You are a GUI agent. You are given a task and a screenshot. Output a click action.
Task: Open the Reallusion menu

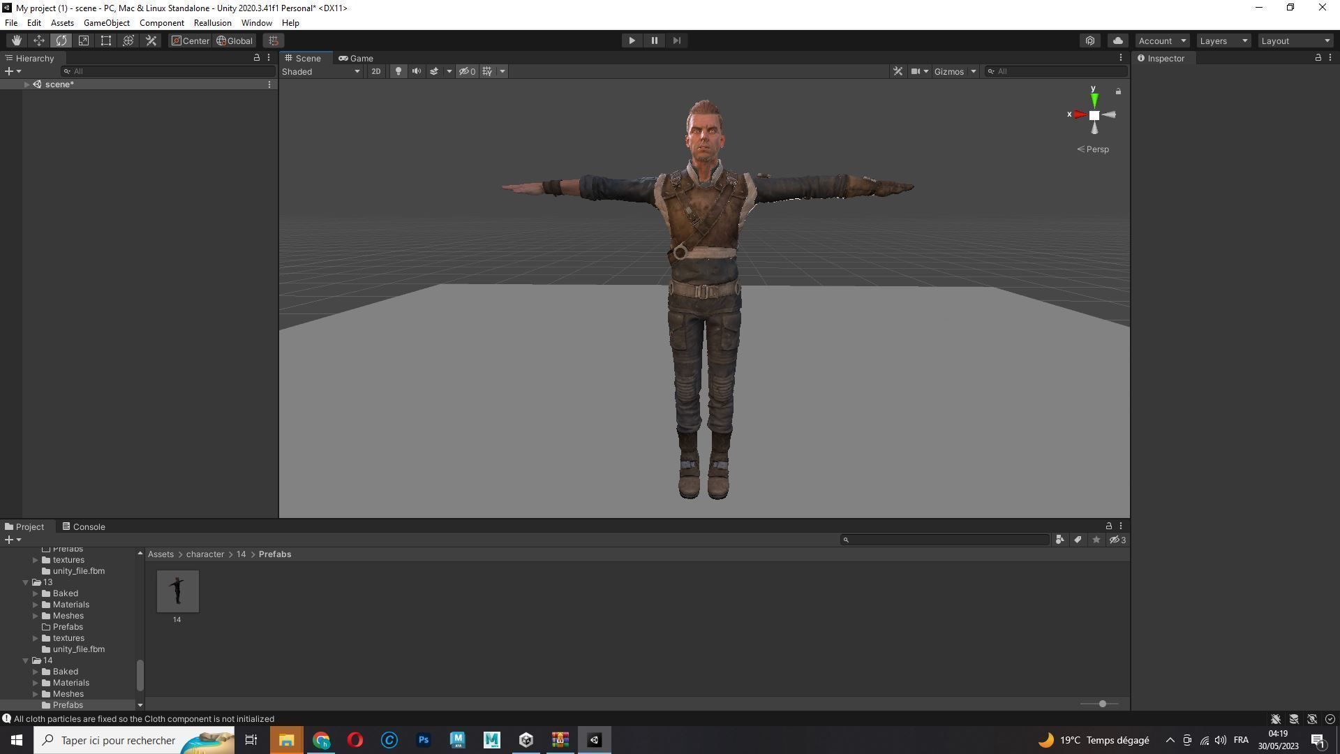pos(212,23)
